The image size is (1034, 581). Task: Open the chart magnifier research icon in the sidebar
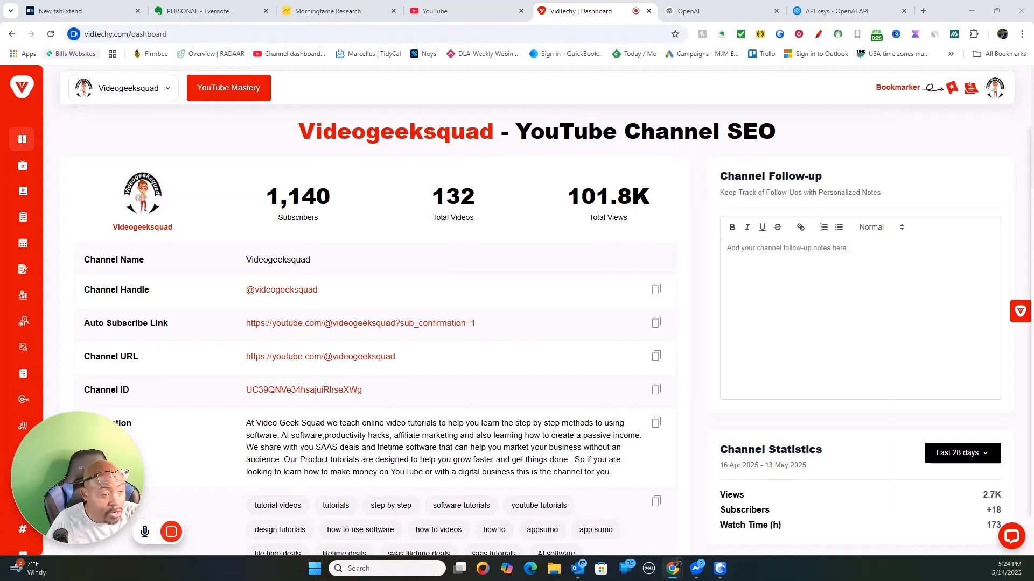tap(22, 321)
